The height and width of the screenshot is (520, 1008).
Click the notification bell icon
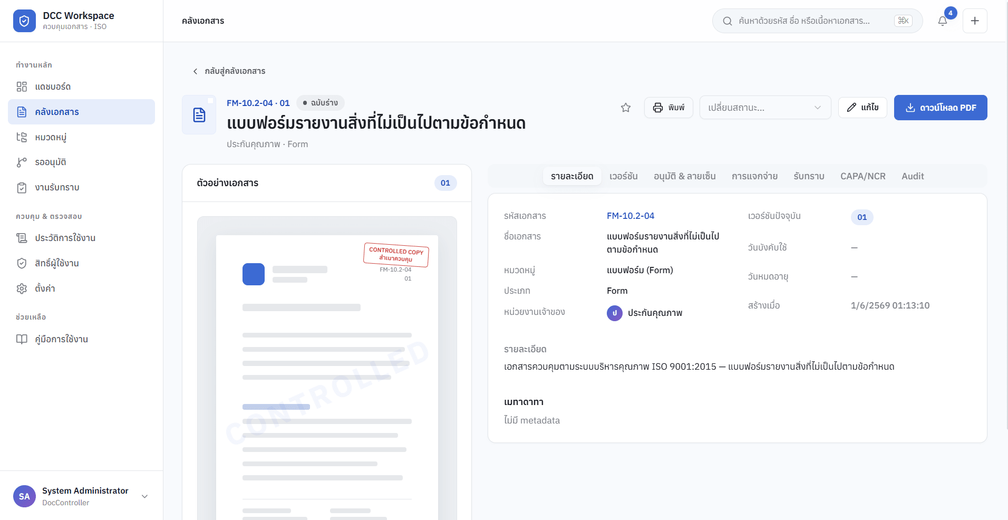(x=943, y=21)
